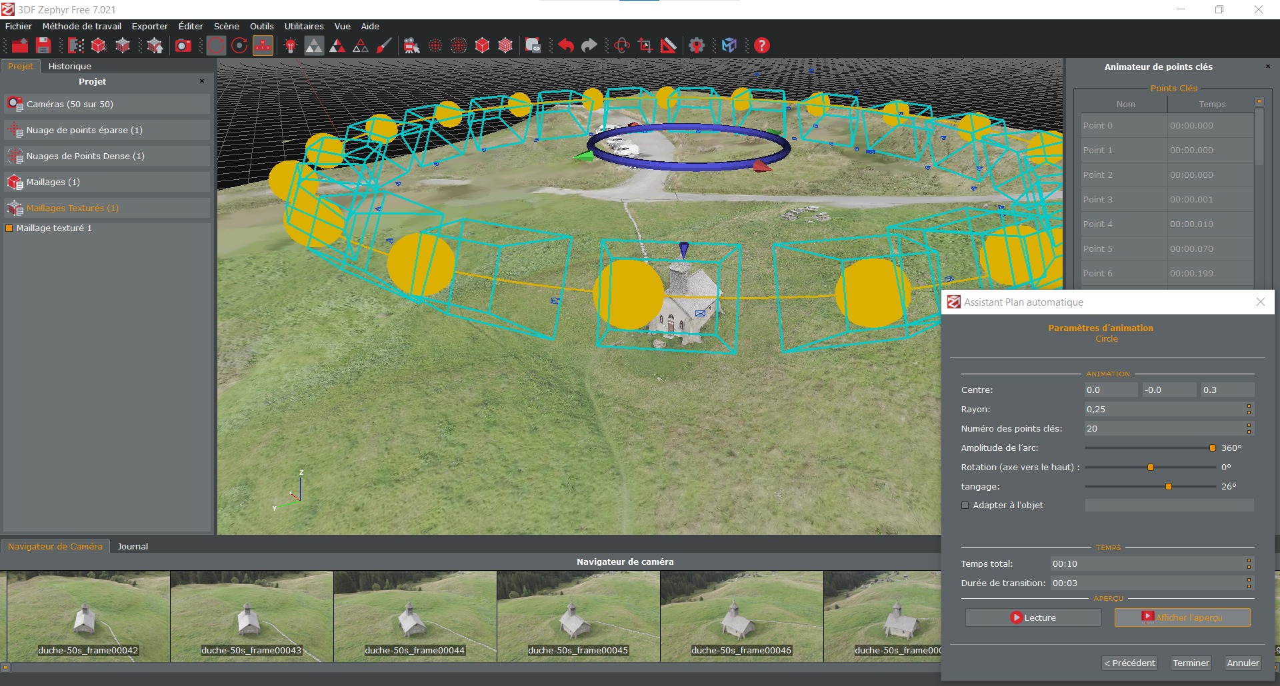Close the Animateur de points clés panel
Image resolution: width=1280 pixels, height=686 pixels.
coord(1268,67)
